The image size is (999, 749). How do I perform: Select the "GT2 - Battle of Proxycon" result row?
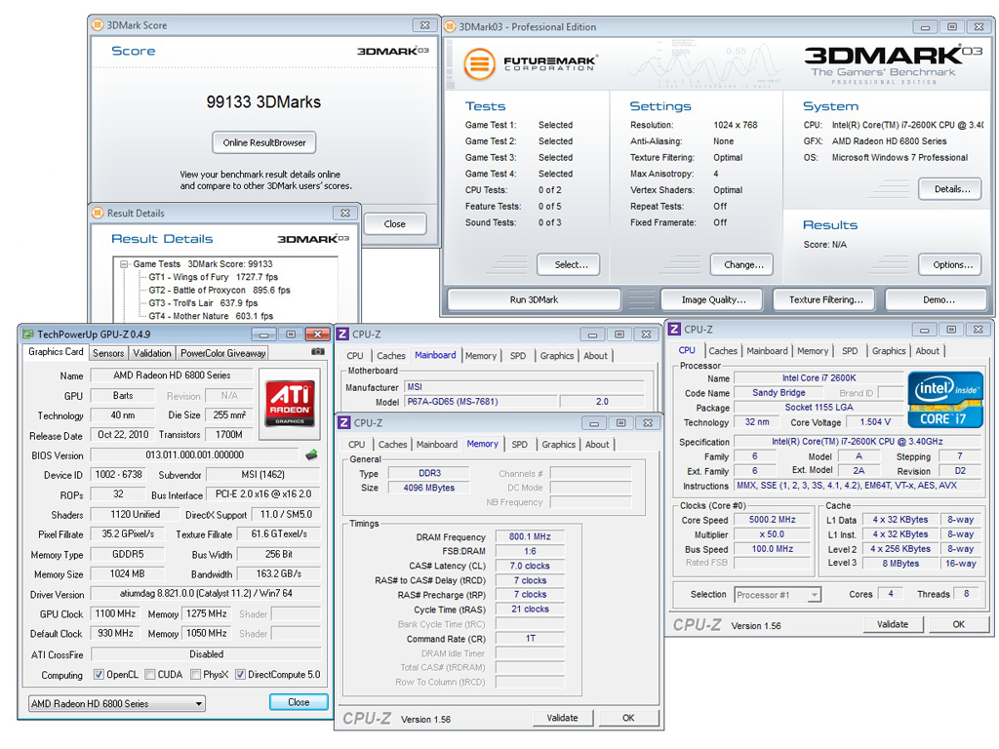[x=220, y=290]
